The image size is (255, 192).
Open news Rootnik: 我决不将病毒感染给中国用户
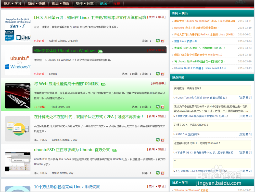196,28
